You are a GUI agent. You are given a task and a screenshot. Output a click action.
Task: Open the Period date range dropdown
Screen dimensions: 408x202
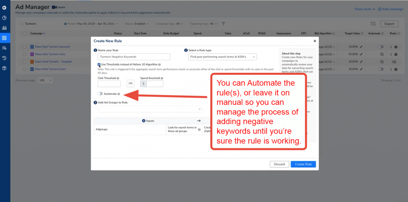(91, 23)
